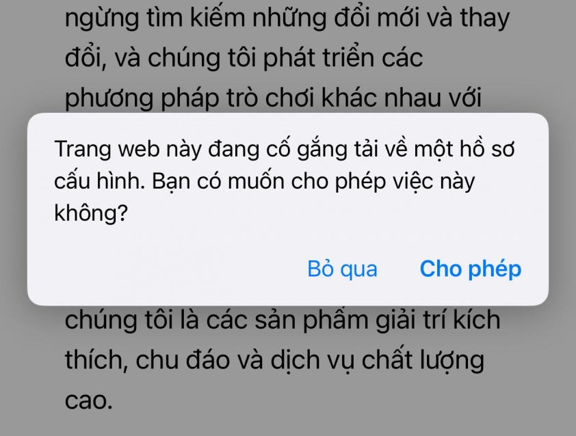Dismiss the dialog with "Bỏ qua"
Screen dimensions: 576x436
(342, 269)
